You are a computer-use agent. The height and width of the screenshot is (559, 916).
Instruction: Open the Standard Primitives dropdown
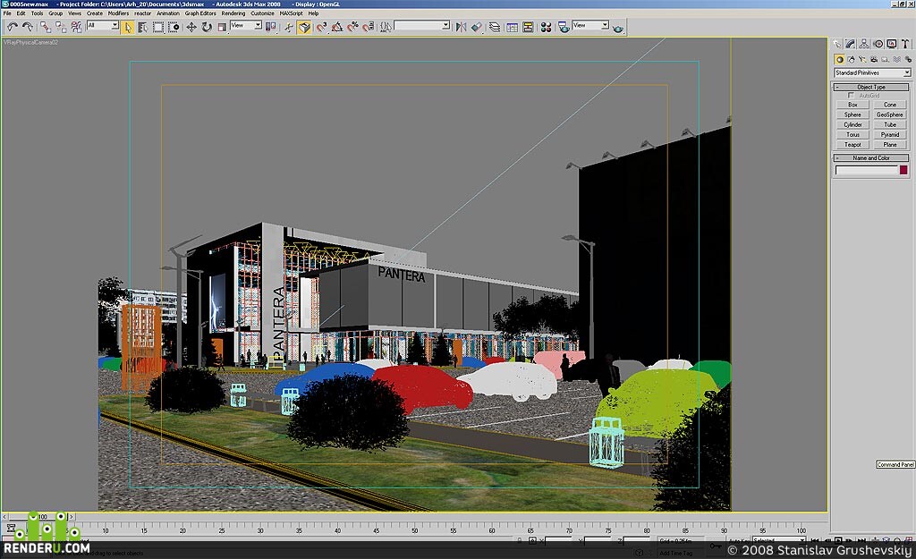pyautogui.click(x=871, y=73)
